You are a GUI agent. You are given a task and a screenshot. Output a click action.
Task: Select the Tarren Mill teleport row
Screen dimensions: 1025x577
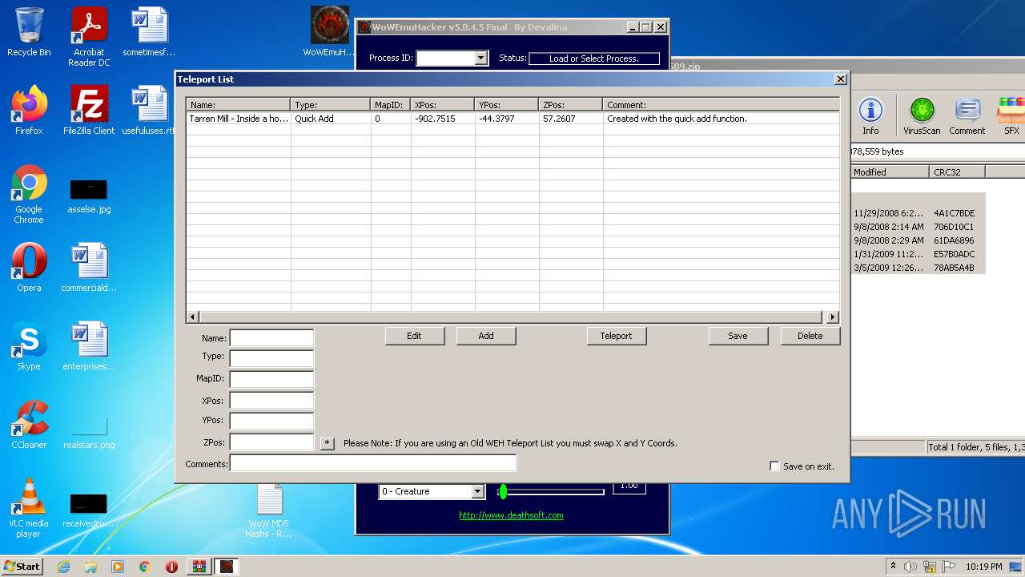click(512, 119)
